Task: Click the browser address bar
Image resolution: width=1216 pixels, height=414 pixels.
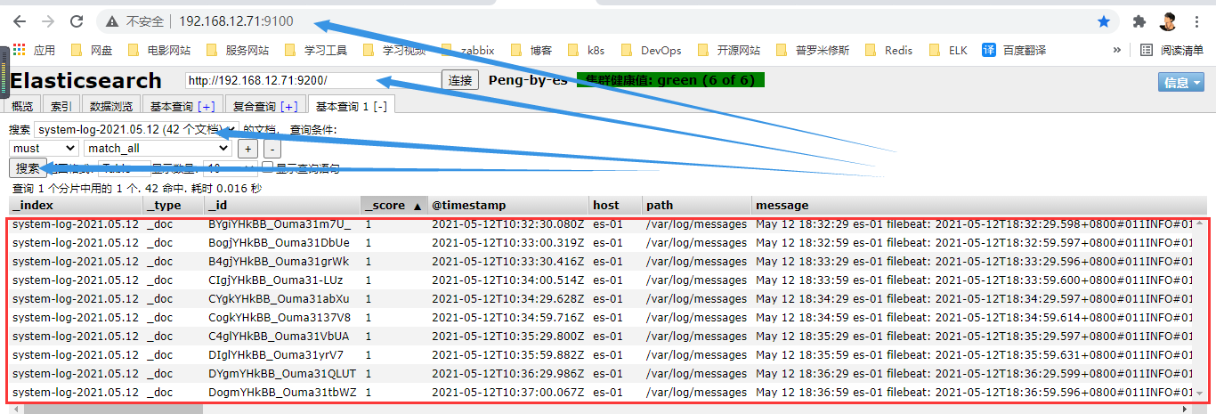Action: click(x=605, y=21)
